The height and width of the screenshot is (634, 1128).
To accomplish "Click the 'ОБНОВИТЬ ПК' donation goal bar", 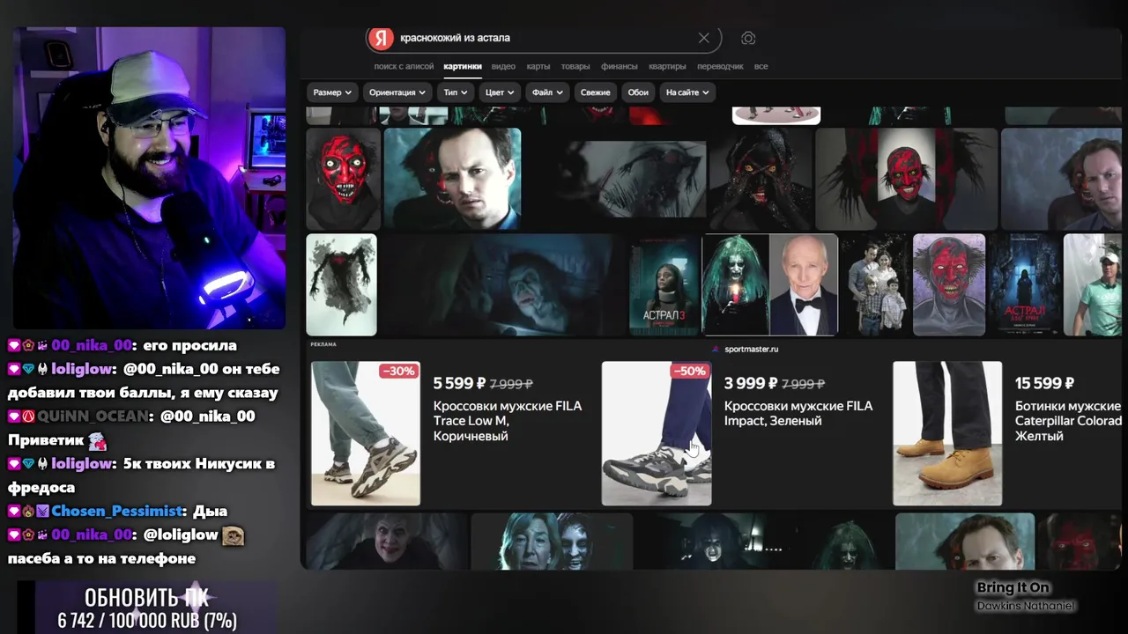I will pos(146,608).
